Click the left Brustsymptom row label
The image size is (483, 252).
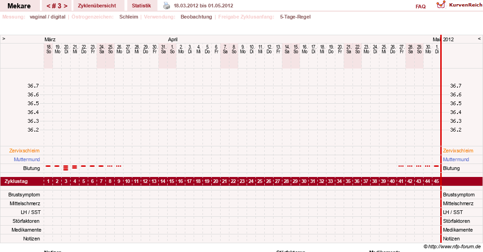(24, 195)
